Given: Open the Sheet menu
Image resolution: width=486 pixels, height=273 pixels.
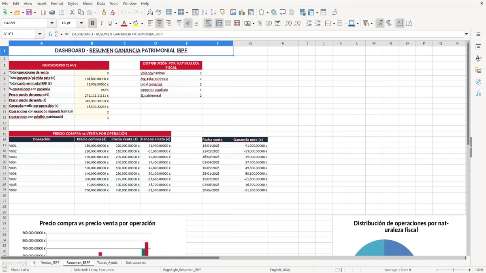Looking at the screenshot, I should (87, 3).
